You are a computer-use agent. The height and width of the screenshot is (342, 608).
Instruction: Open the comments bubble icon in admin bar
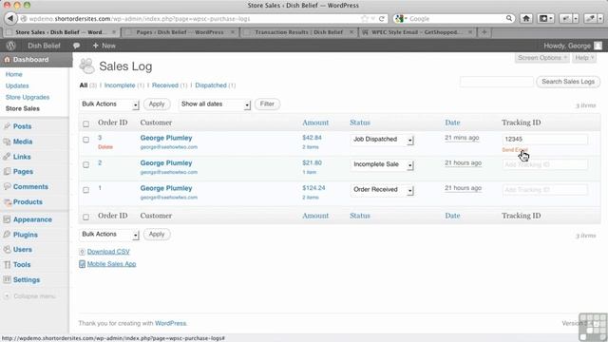tap(76, 46)
